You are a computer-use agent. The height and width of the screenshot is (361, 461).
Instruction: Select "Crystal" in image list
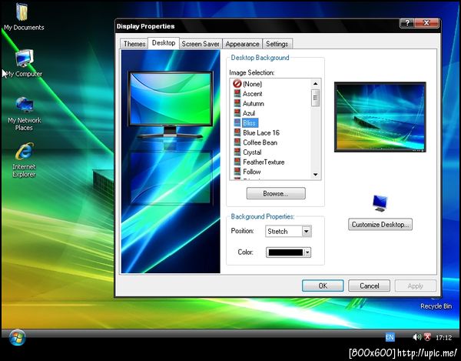(252, 152)
